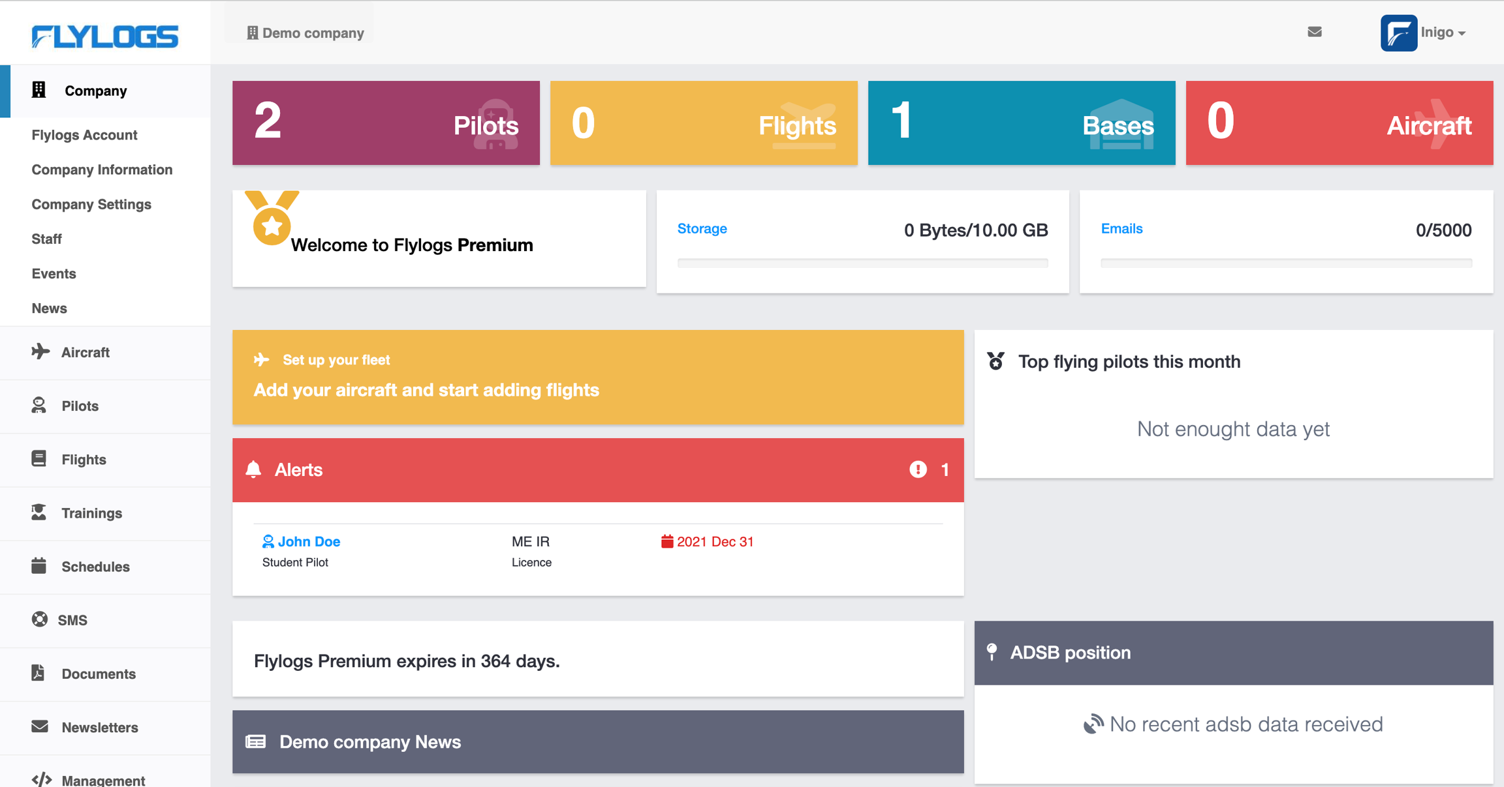
Task: Click the bell icon in Alerts header
Action: click(x=253, y=469)
